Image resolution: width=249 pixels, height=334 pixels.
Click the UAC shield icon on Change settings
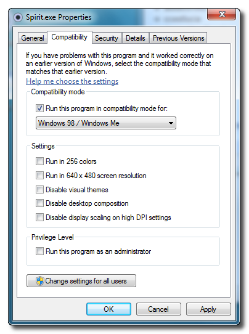coord(40,281)
